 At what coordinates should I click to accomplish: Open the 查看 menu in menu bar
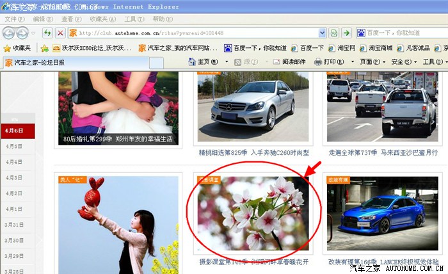(x=70, y=19)
